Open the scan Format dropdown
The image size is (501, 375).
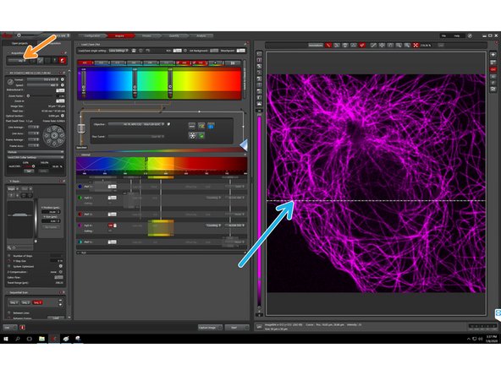click(43, 79)
